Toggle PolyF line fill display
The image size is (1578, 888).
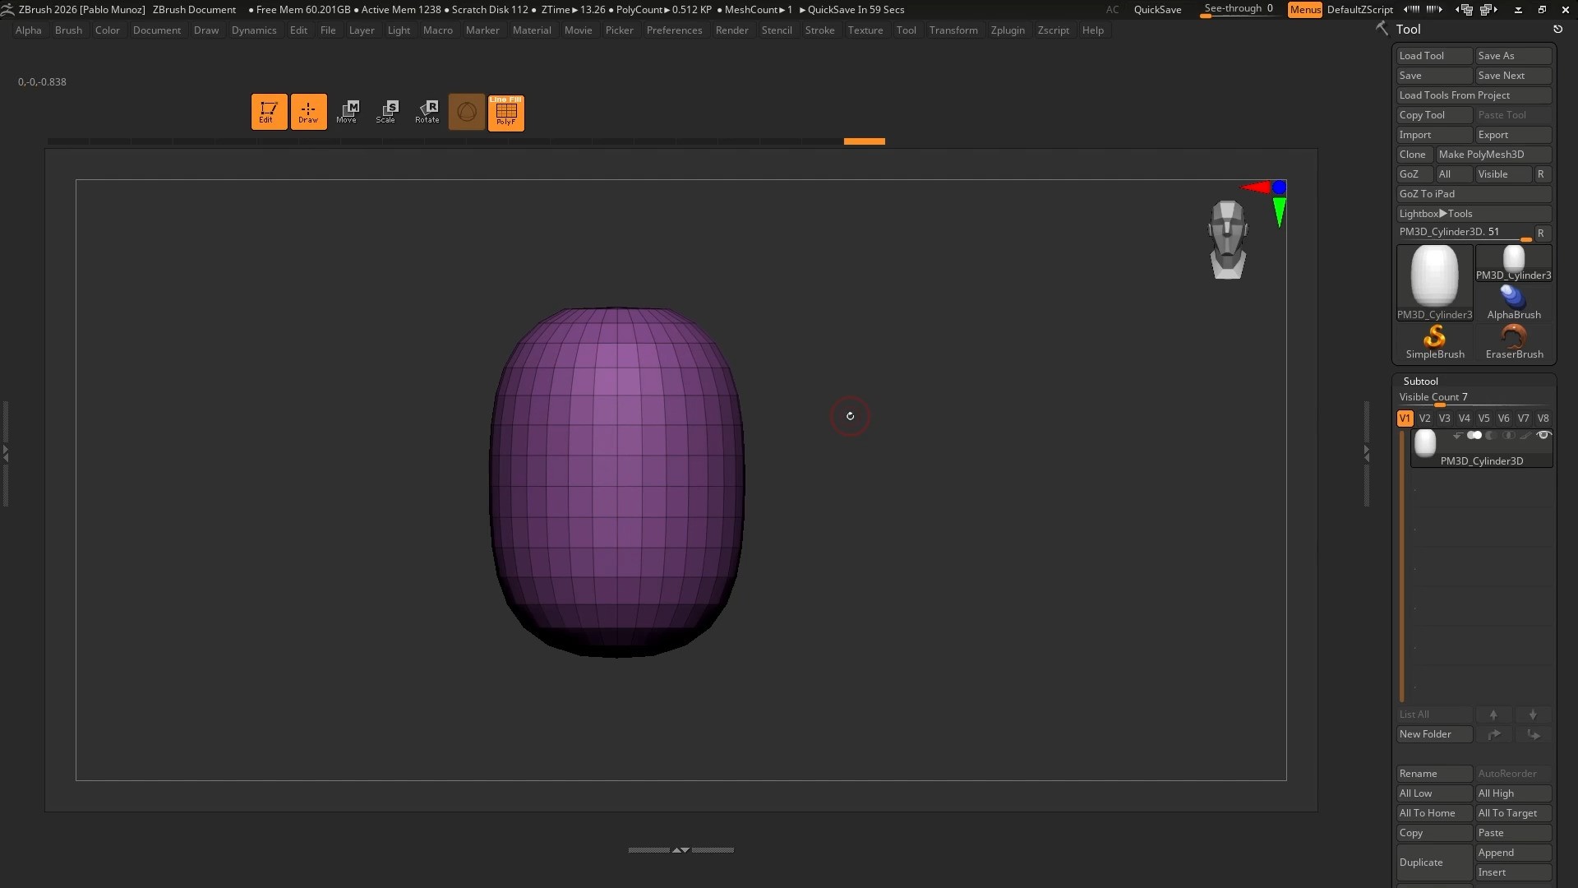coord(506,112)
